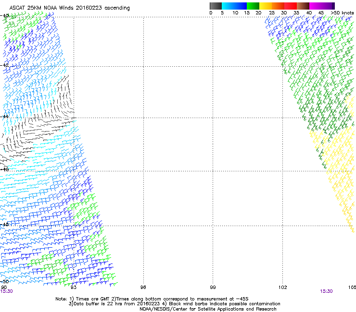Click the latitude label '-42' on the left axis
The width and height of the screenshot is (356, 312).
point(4,65)
